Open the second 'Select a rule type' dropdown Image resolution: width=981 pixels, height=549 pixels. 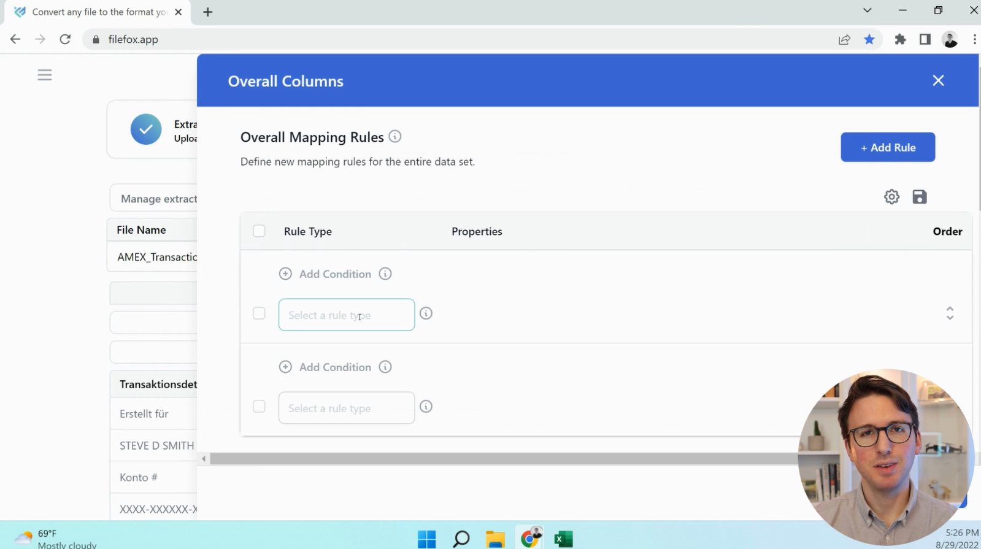coord(346,408)
